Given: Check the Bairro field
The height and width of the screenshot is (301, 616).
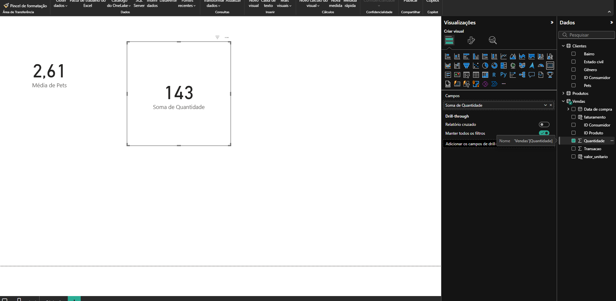Looking at the screenshot, I should (574, 54).
